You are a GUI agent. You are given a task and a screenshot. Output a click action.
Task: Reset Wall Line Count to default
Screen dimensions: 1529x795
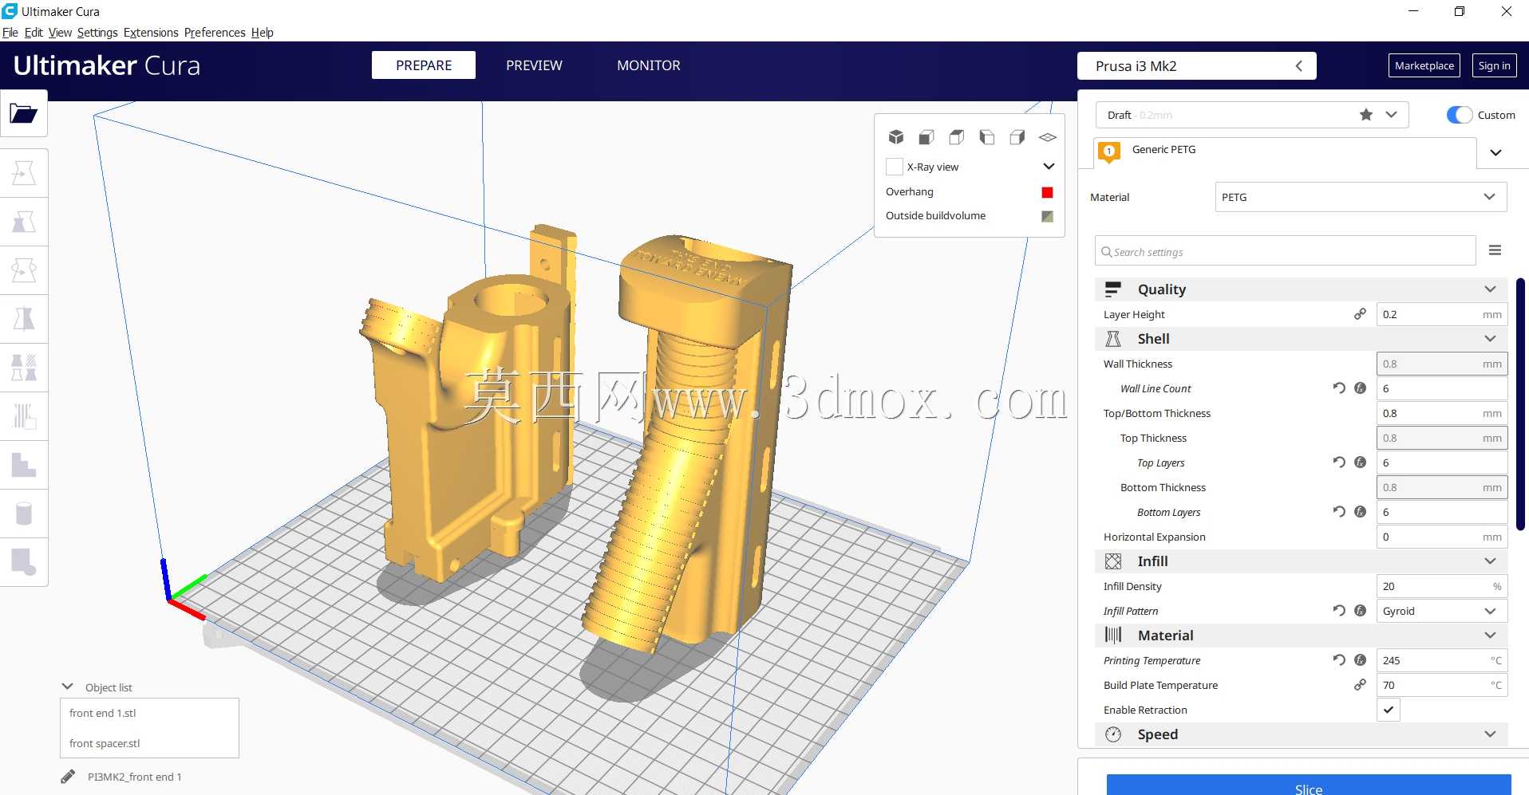[1339, 388]
